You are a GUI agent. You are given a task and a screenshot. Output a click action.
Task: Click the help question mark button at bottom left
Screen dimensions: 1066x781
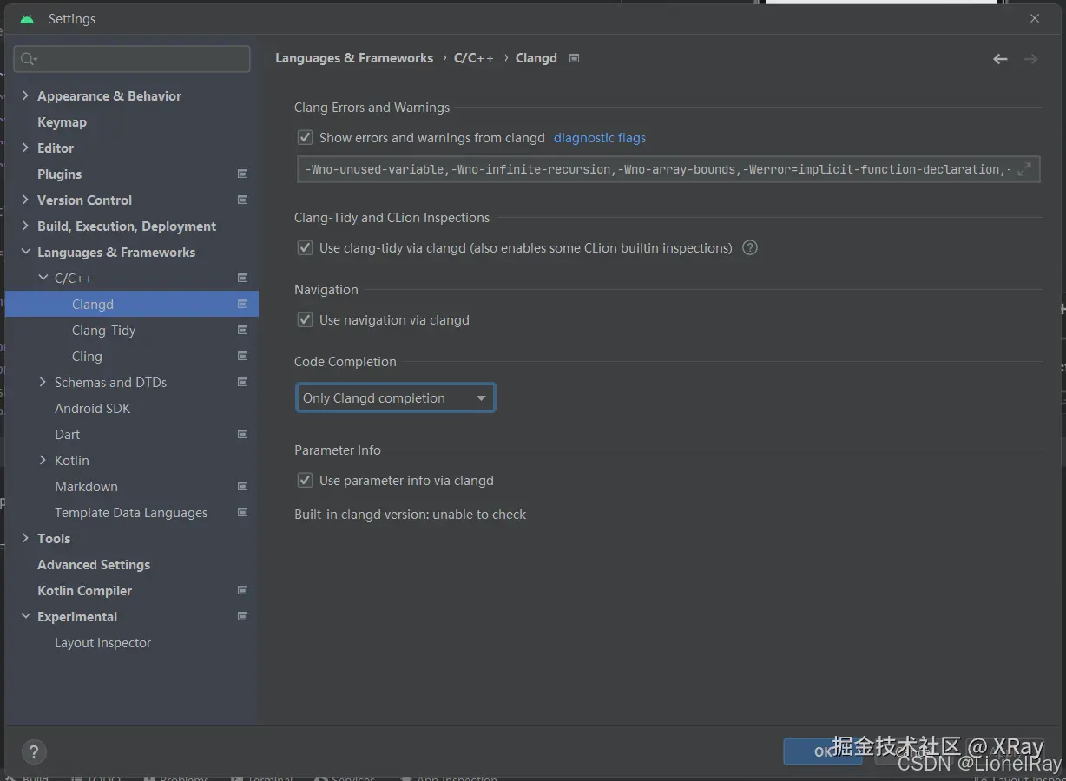coord(34,751)
